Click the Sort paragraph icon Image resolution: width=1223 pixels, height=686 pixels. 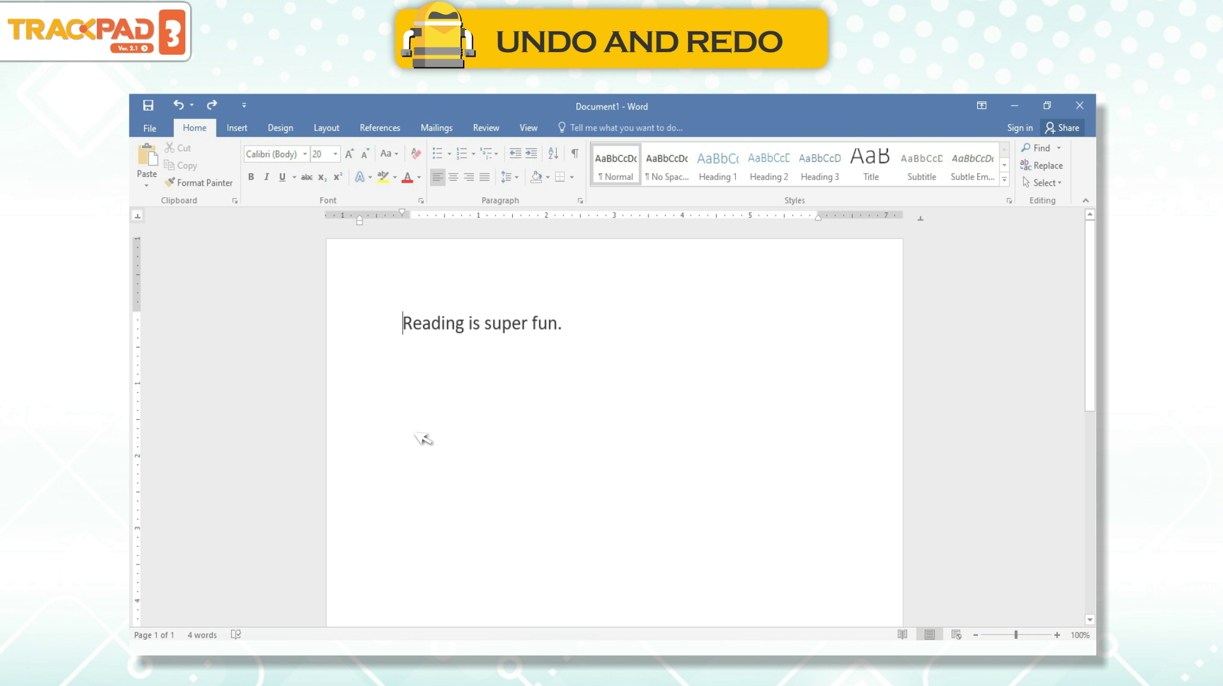pyautogui.click(x=553, y=153)
